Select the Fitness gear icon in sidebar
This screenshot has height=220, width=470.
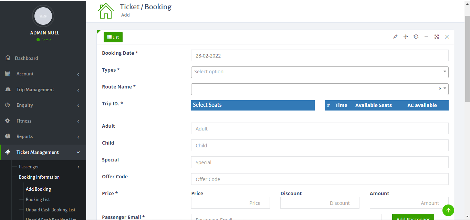pyautogui.click(x=8, y=121)
